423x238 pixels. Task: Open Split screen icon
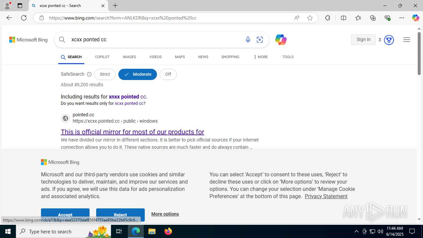pos(344,18)
